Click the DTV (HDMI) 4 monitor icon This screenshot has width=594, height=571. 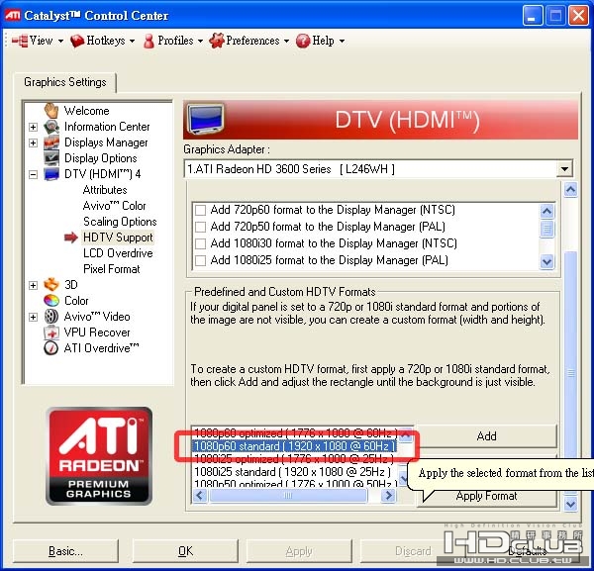(51, 174)
